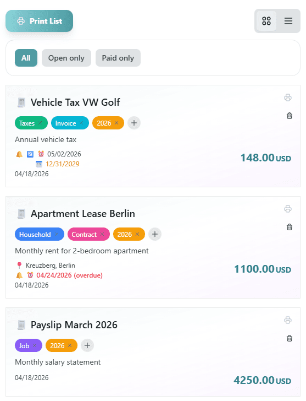Add a tag to Apartment Lease Berlin

pos(155,234)
